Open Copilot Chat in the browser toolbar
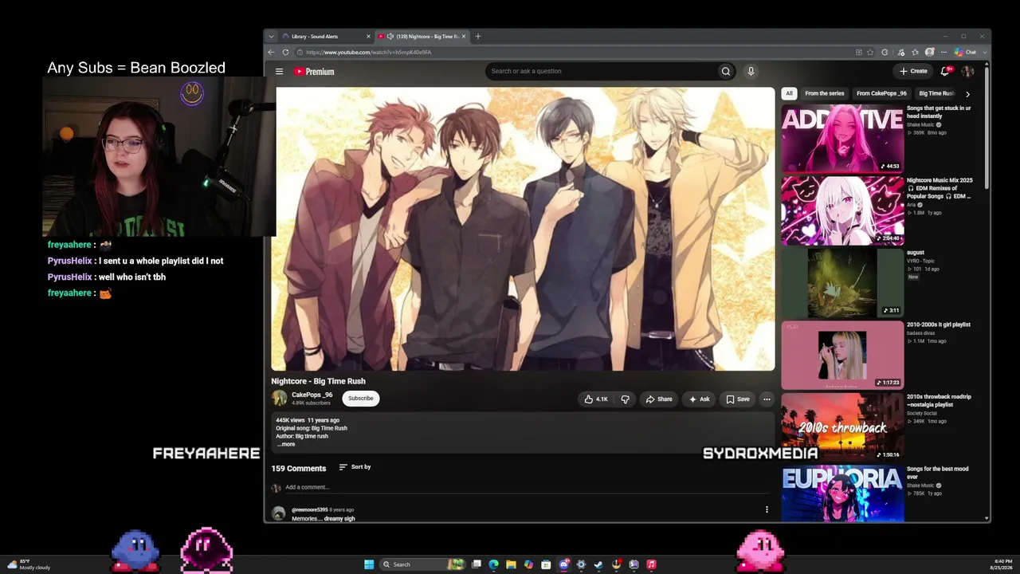The image size is (1020, 574). coord(966,53)
